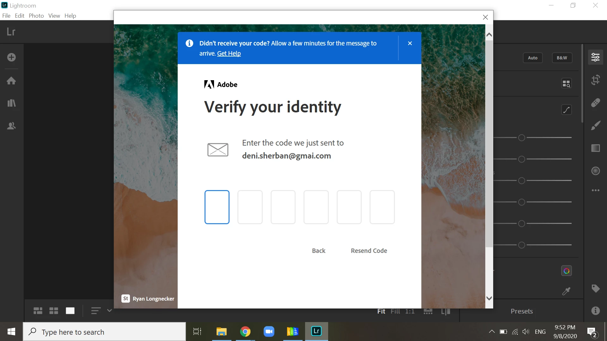Screen dimensions: 607x341
Task: Open the Home icon in left sidebar
Action: pos(11,81)
